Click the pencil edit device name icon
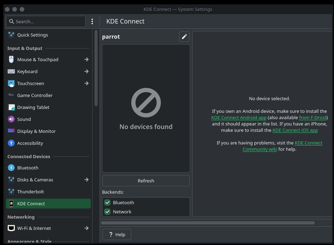334x245 pixels. click(184, 37)
